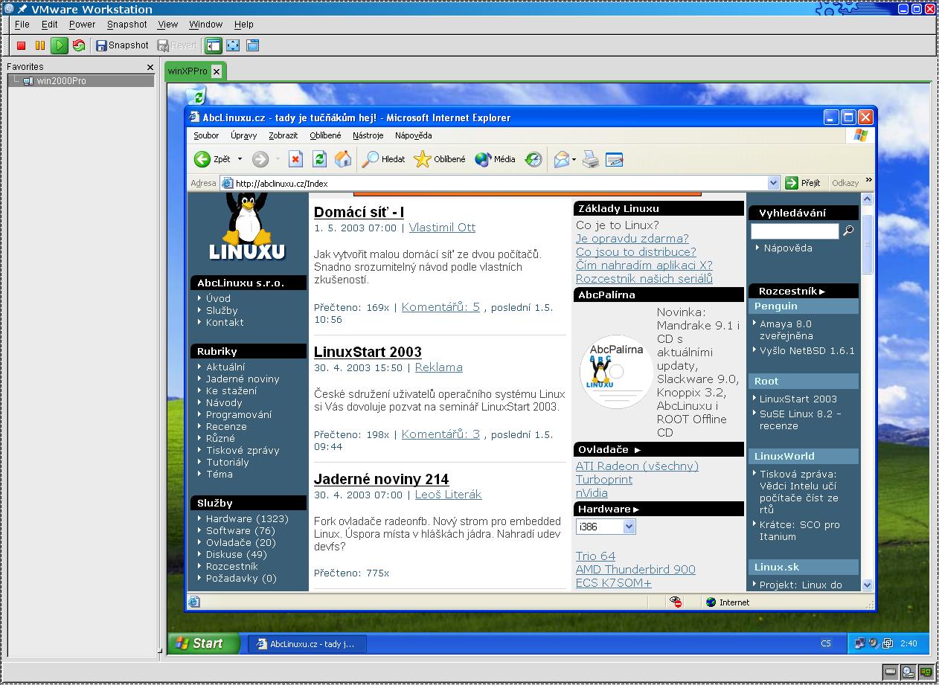
Task: Click the Vyhledávání search text field
Action: [795, 231]
